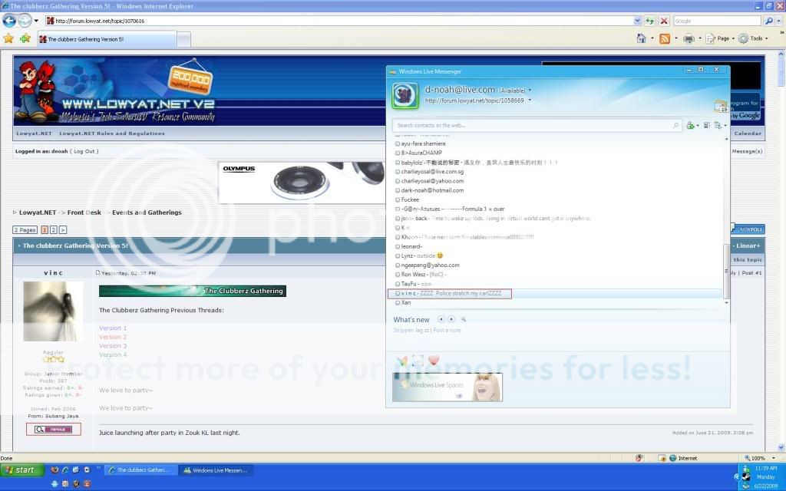Click the Home icon in Internet Explorer

tap(642, 38)
